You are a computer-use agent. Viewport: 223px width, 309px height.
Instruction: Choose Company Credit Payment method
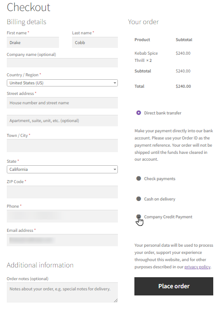click(x=139, y=217)
